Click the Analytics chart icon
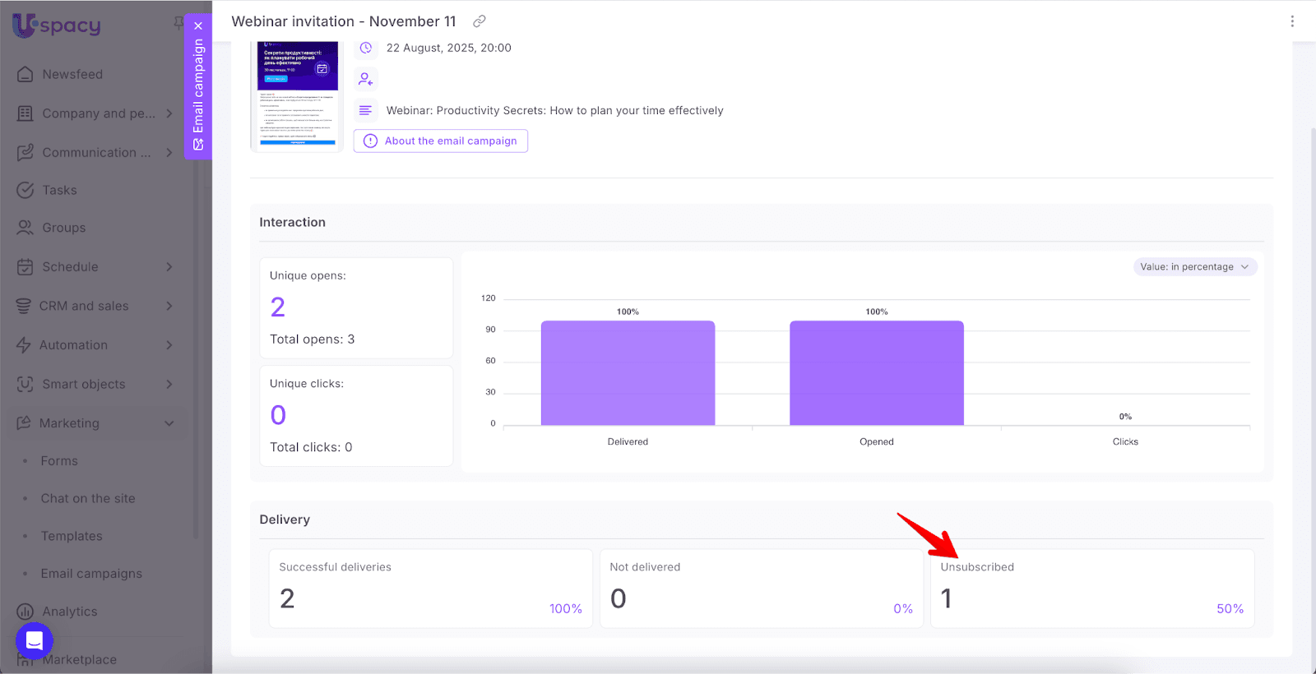 point(25,612)
